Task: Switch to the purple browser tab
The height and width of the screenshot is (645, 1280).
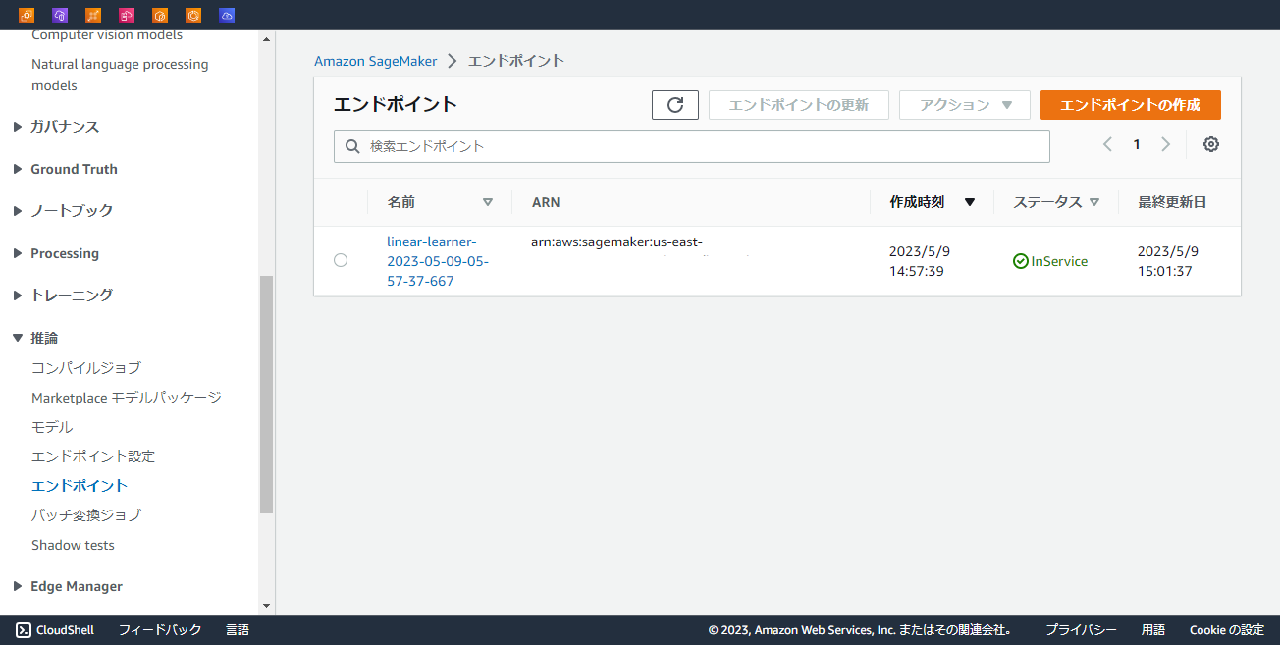Action: pos(60,15)
